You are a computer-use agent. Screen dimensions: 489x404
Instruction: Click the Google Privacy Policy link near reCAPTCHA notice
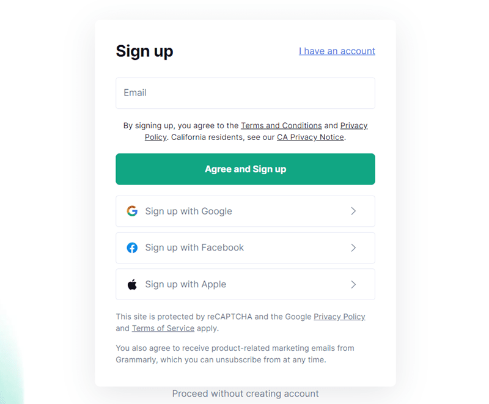[339, 317]
